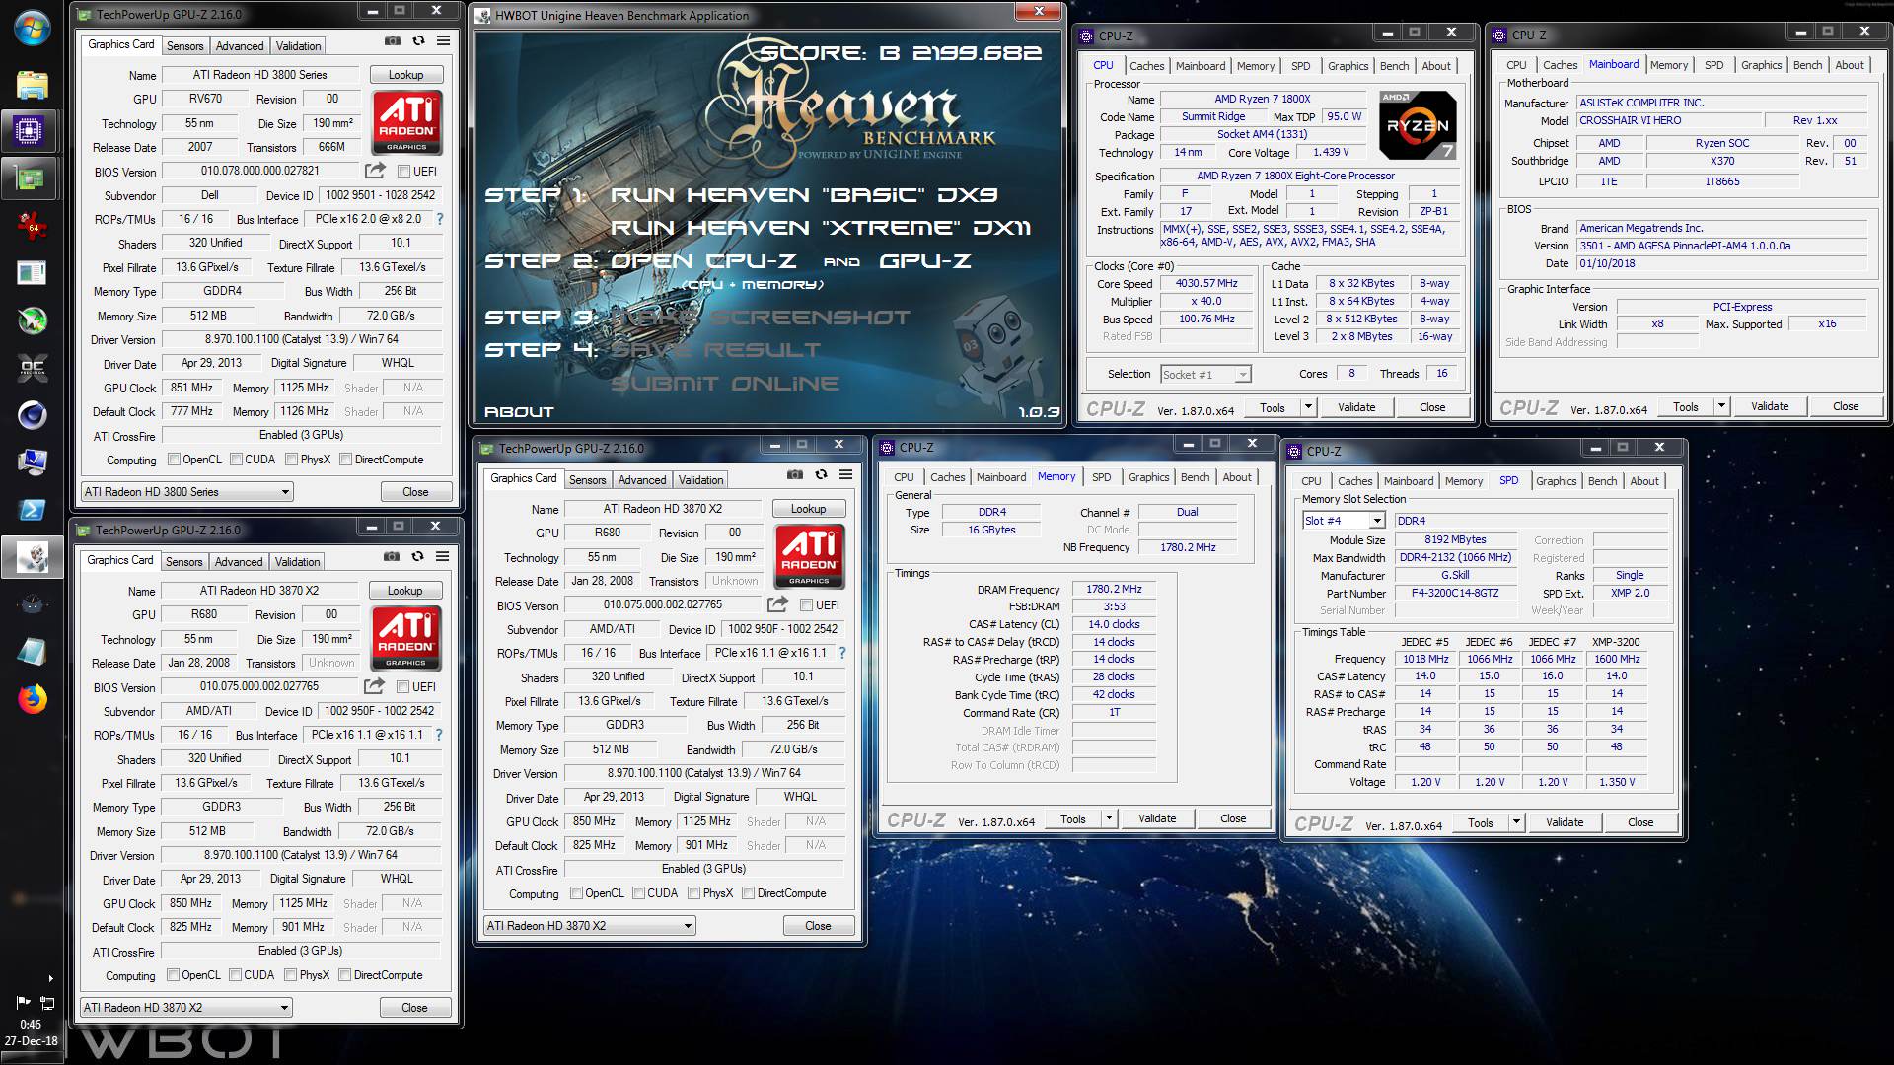Click Lookup button in HD 3800 Series GPU-Z
Screen dimensions: 1894x1065
[x=405, y=75]
